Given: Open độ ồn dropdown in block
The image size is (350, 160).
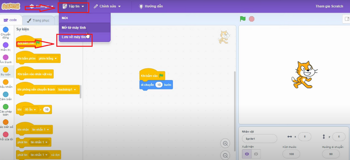Looking at the screenshot, I should coord(31,109).
